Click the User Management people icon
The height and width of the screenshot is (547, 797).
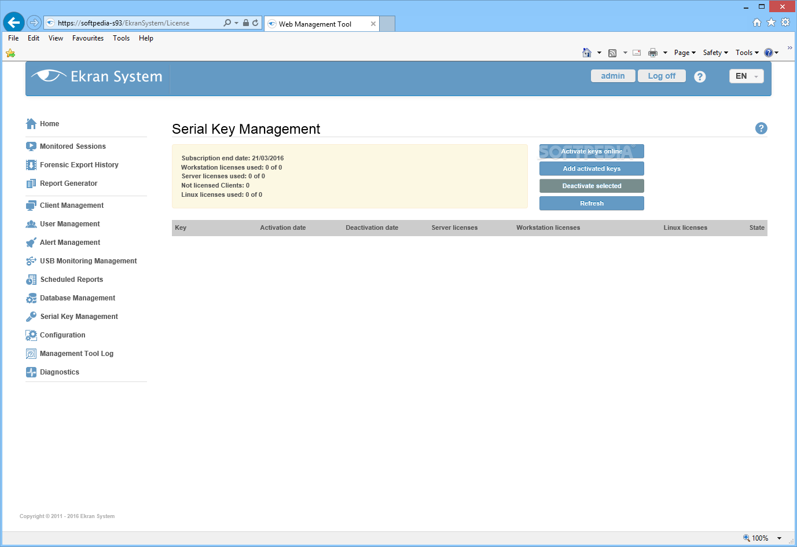point(31,224)
